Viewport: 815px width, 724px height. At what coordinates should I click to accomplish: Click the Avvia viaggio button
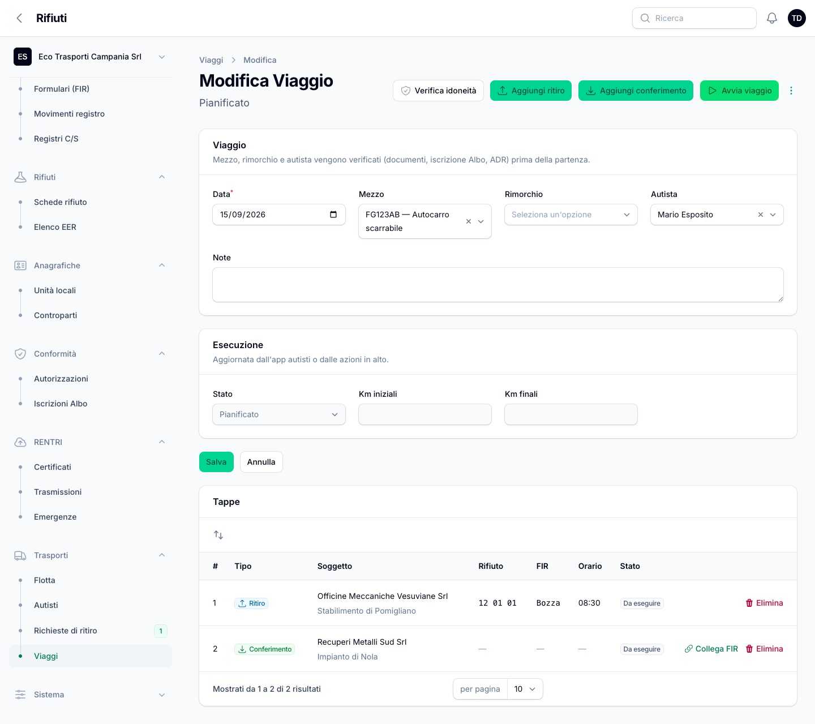(x=739, y=91)
